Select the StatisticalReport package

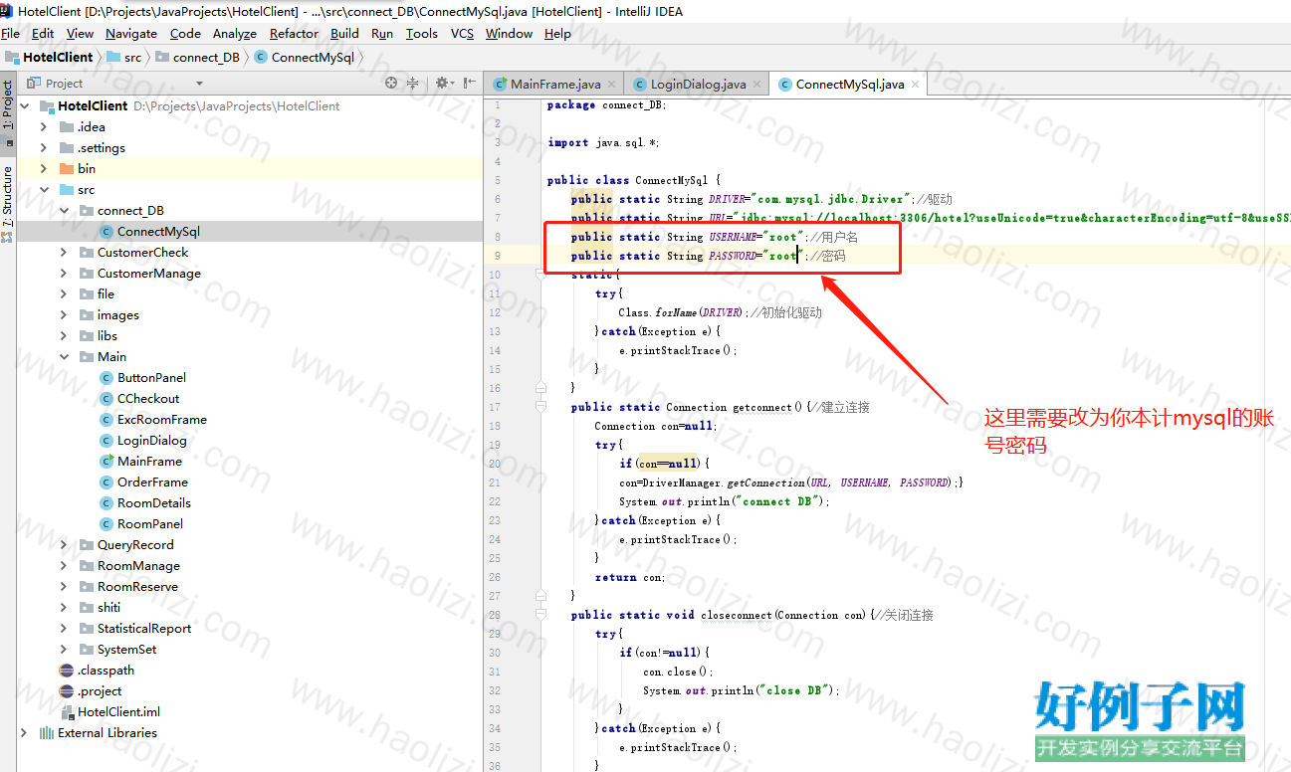(144, 629)
